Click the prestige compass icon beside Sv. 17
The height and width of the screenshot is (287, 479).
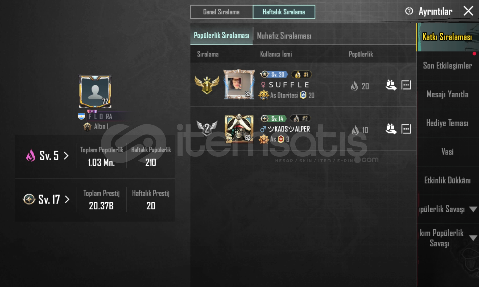(29, 199)
